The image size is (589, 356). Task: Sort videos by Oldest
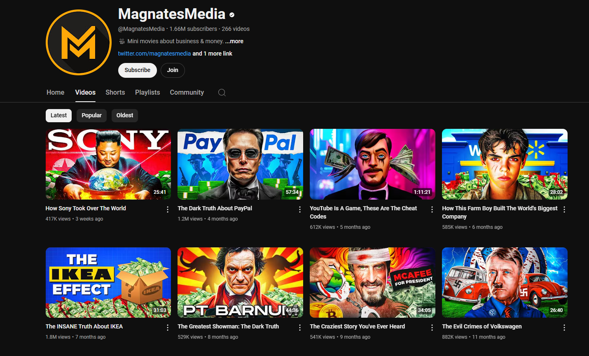click(125, 116)
